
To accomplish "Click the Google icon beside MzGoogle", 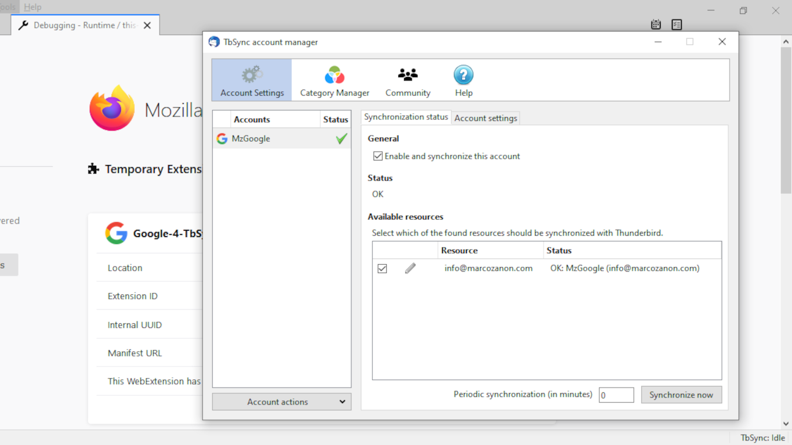I will click(221, 138).
